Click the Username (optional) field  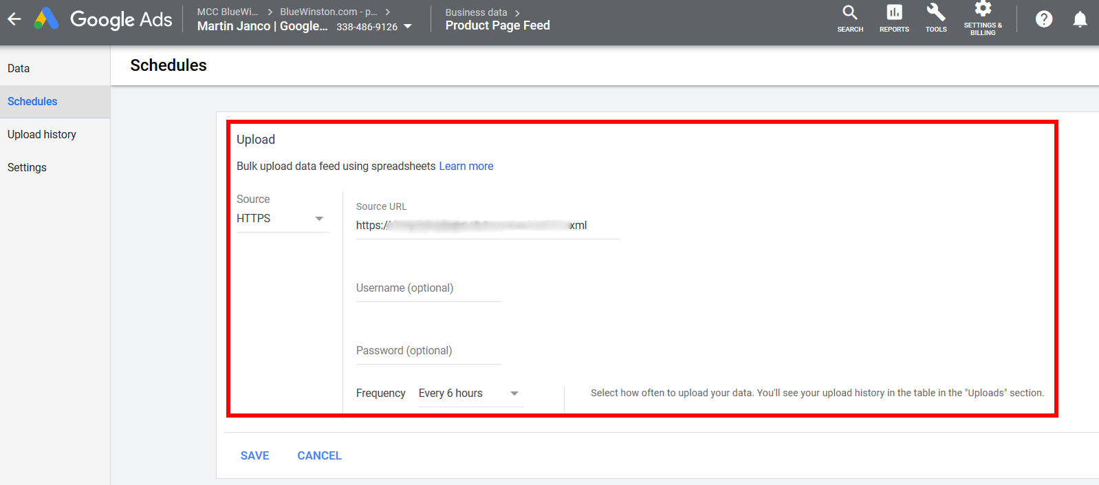pos(428,288)
